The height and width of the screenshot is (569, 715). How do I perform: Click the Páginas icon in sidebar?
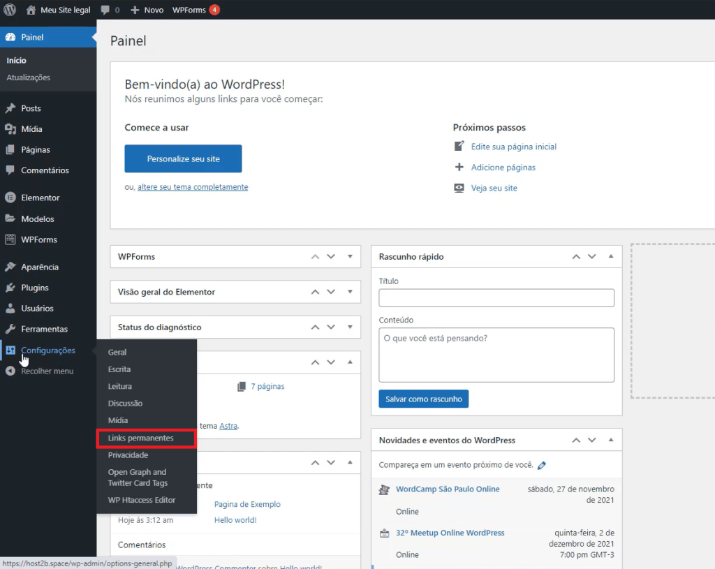pos(10,149)
